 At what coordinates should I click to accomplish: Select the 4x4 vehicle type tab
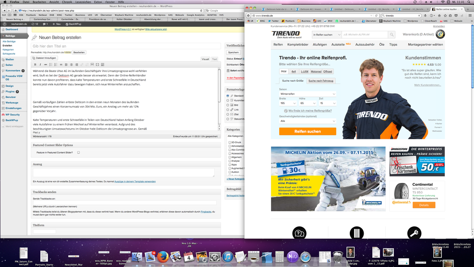294,72
